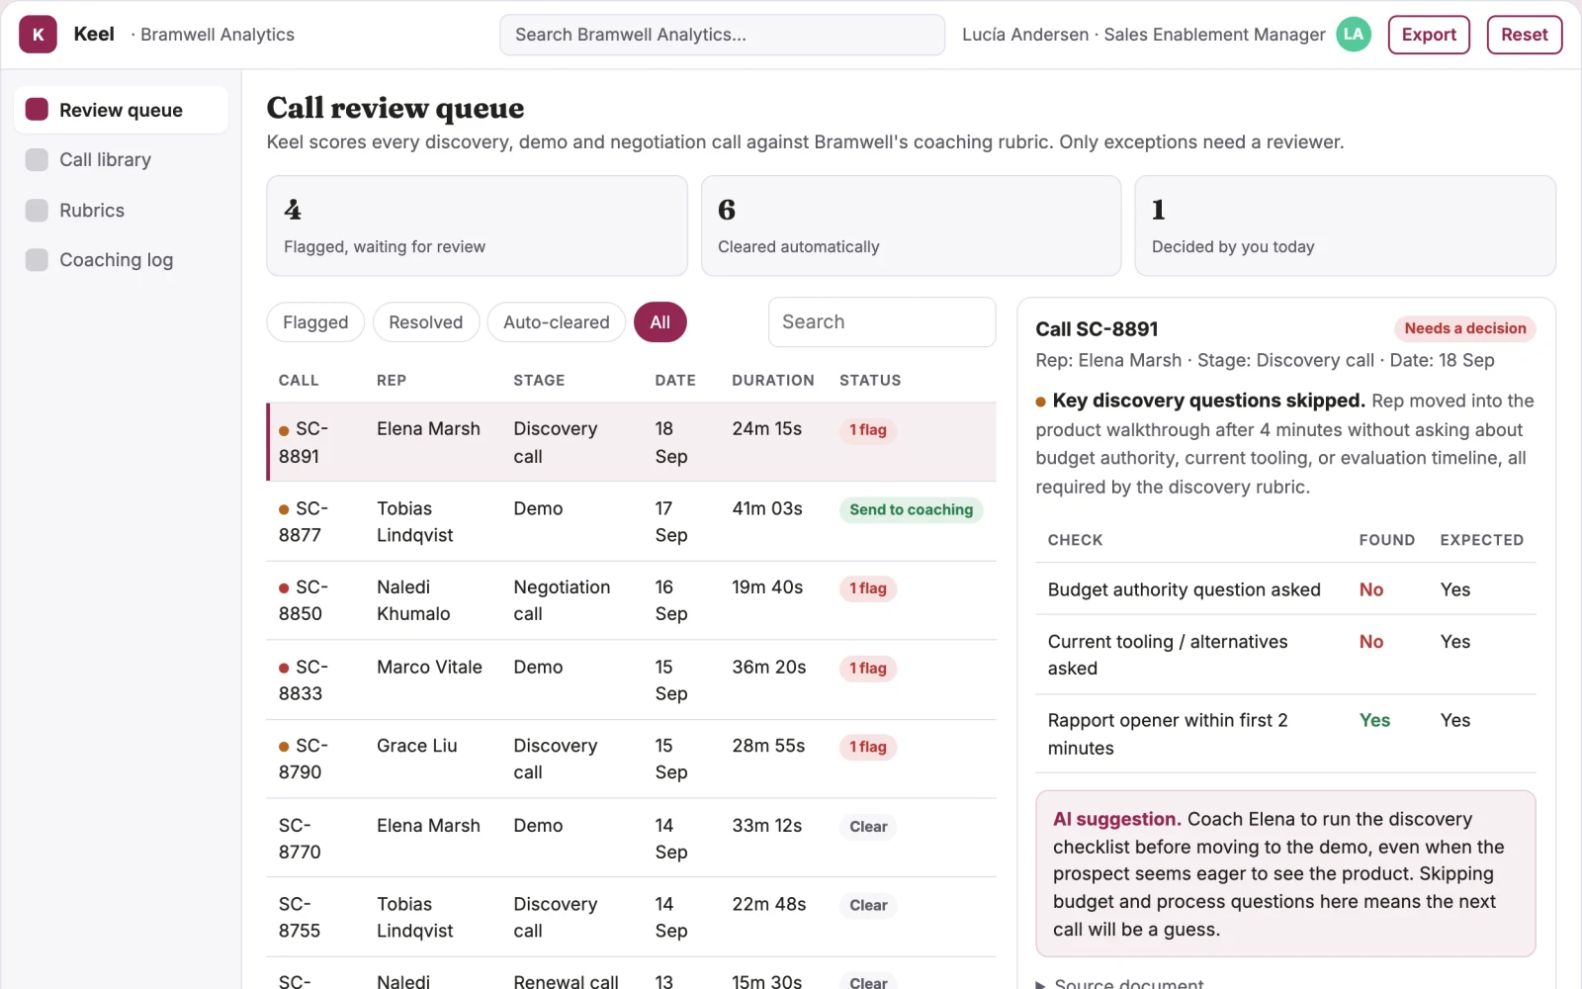1582x989 pixels.
Task: Go to the Rubrics section
Action: pyautogui.click(x=121, y=210)
